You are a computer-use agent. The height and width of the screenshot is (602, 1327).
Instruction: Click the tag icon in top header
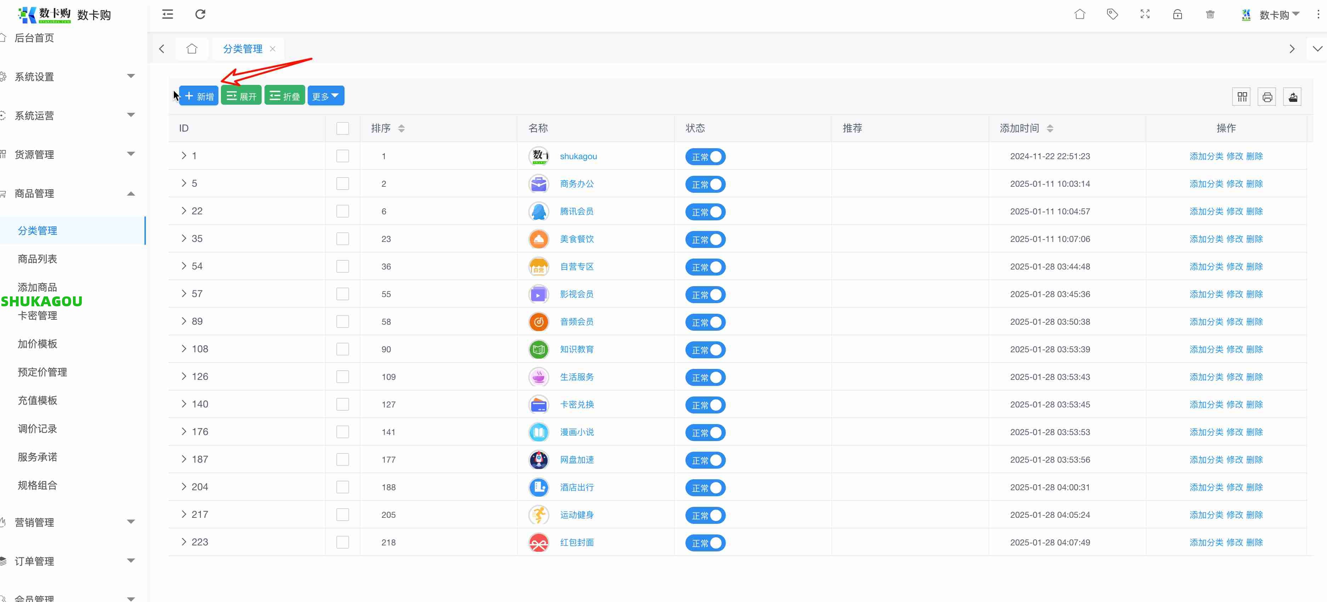click(x=1112, y=15)
